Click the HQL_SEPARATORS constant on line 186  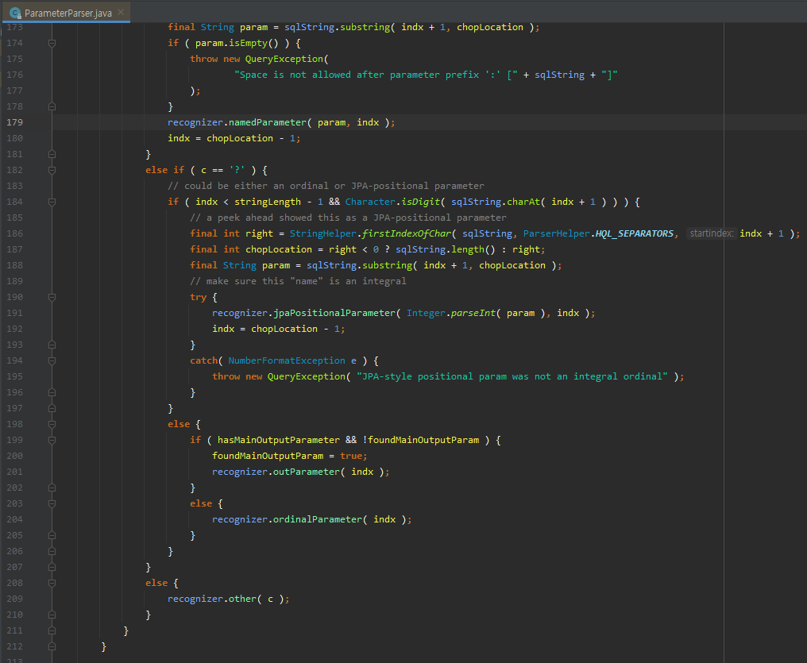pyautogui.click(x=632, y=233)
